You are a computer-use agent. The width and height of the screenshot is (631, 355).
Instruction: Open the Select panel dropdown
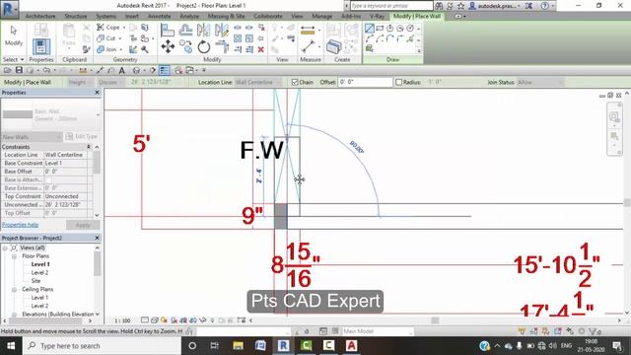click(13, 59)
